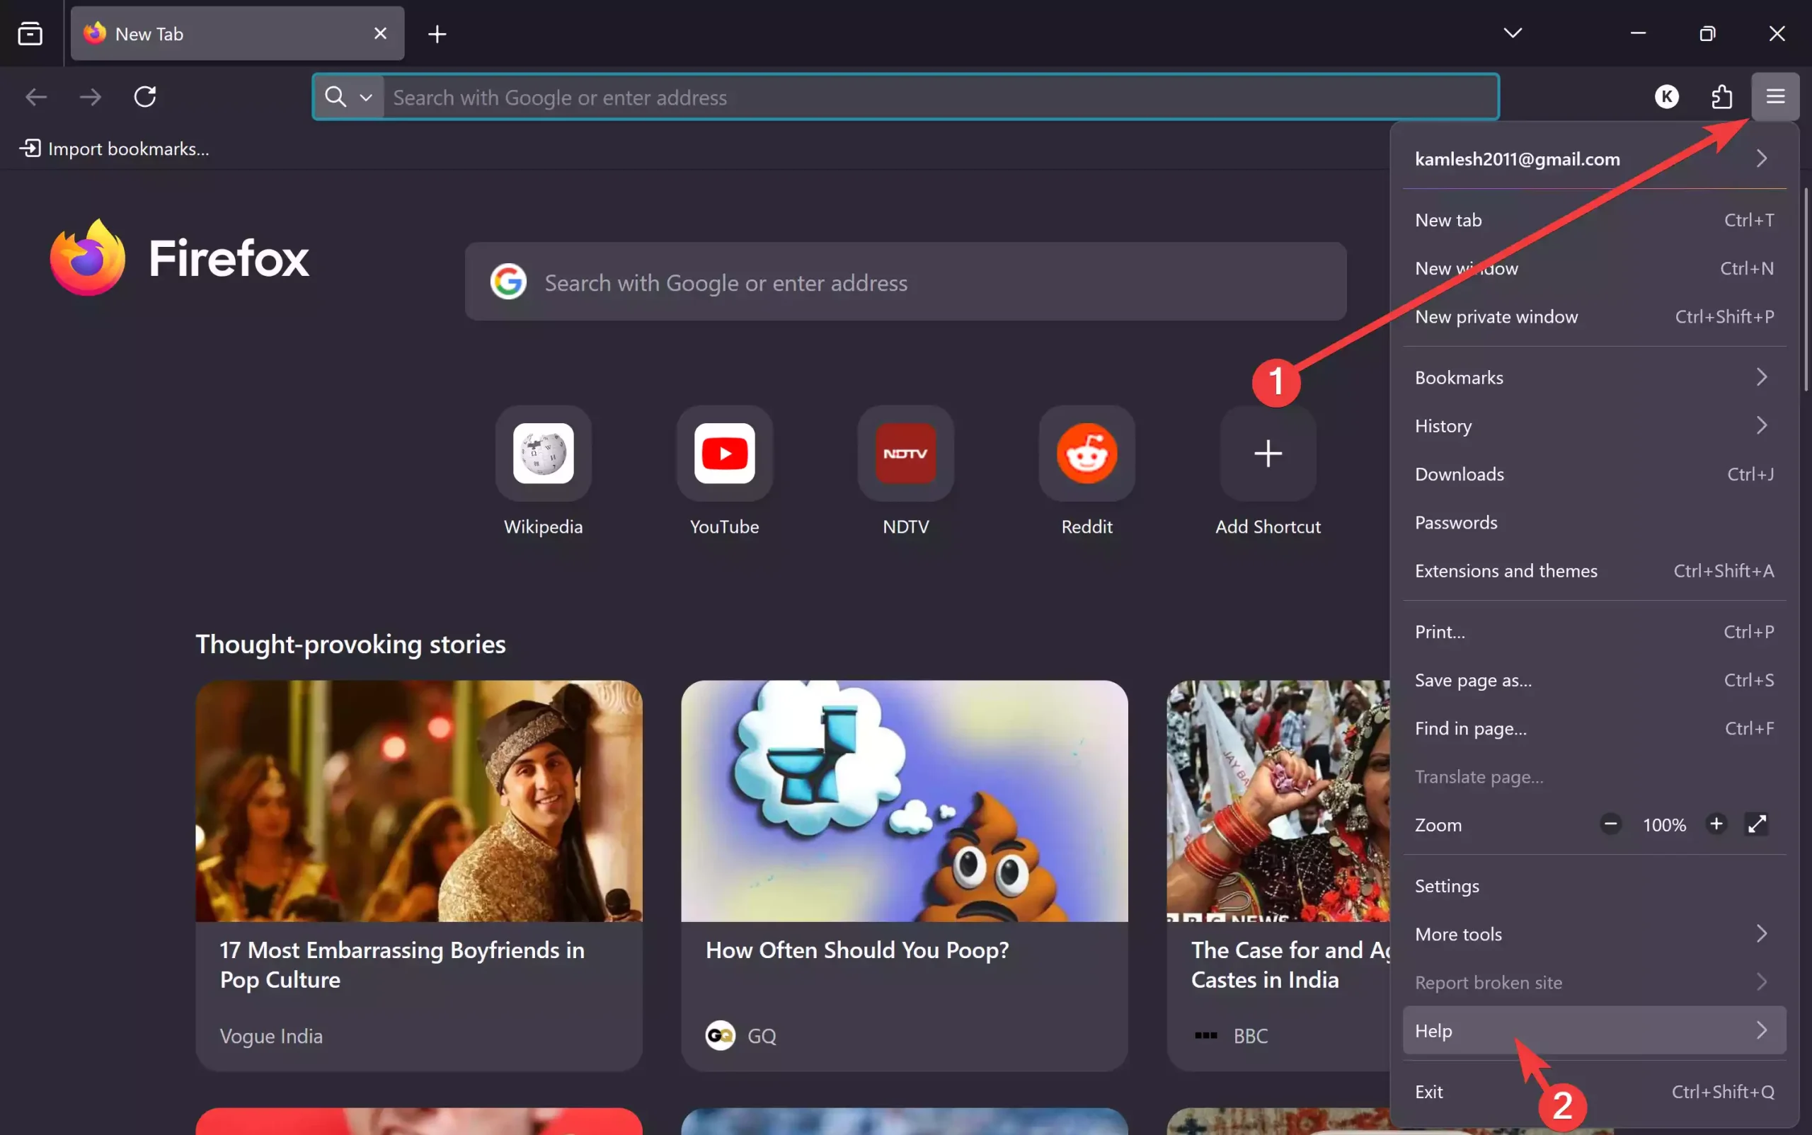The width and height of the screenshot is (1812, 1135).
Task: Click the forward navigation arrow
Action: point(89,96)
